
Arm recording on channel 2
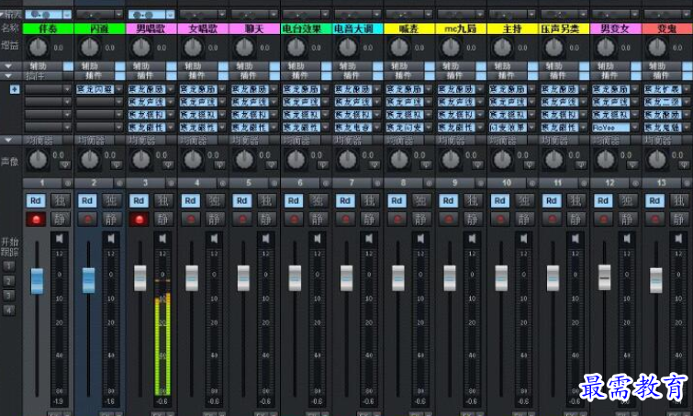point(87,219)
